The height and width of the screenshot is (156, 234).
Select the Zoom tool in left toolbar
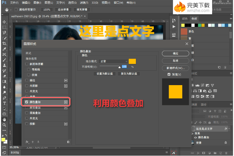click(4, 125)
